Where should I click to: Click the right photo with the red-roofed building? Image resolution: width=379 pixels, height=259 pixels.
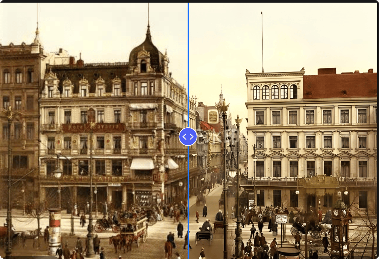coord(283,131)
